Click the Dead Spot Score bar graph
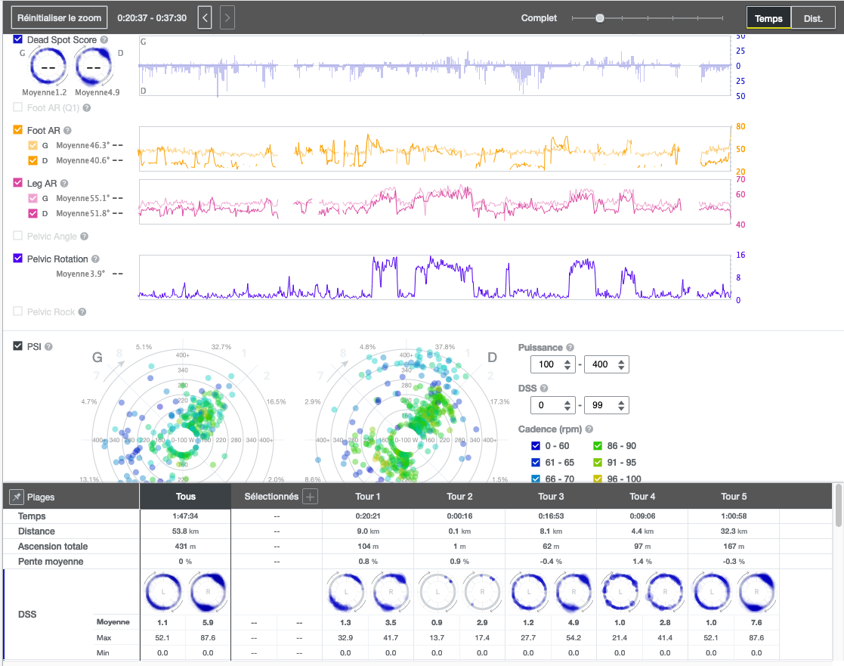Screen dimensions: 844x666 (435, 66)
